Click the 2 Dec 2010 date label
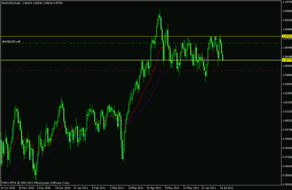The height and width of the screenshot is (190, 292). [44, 188]
